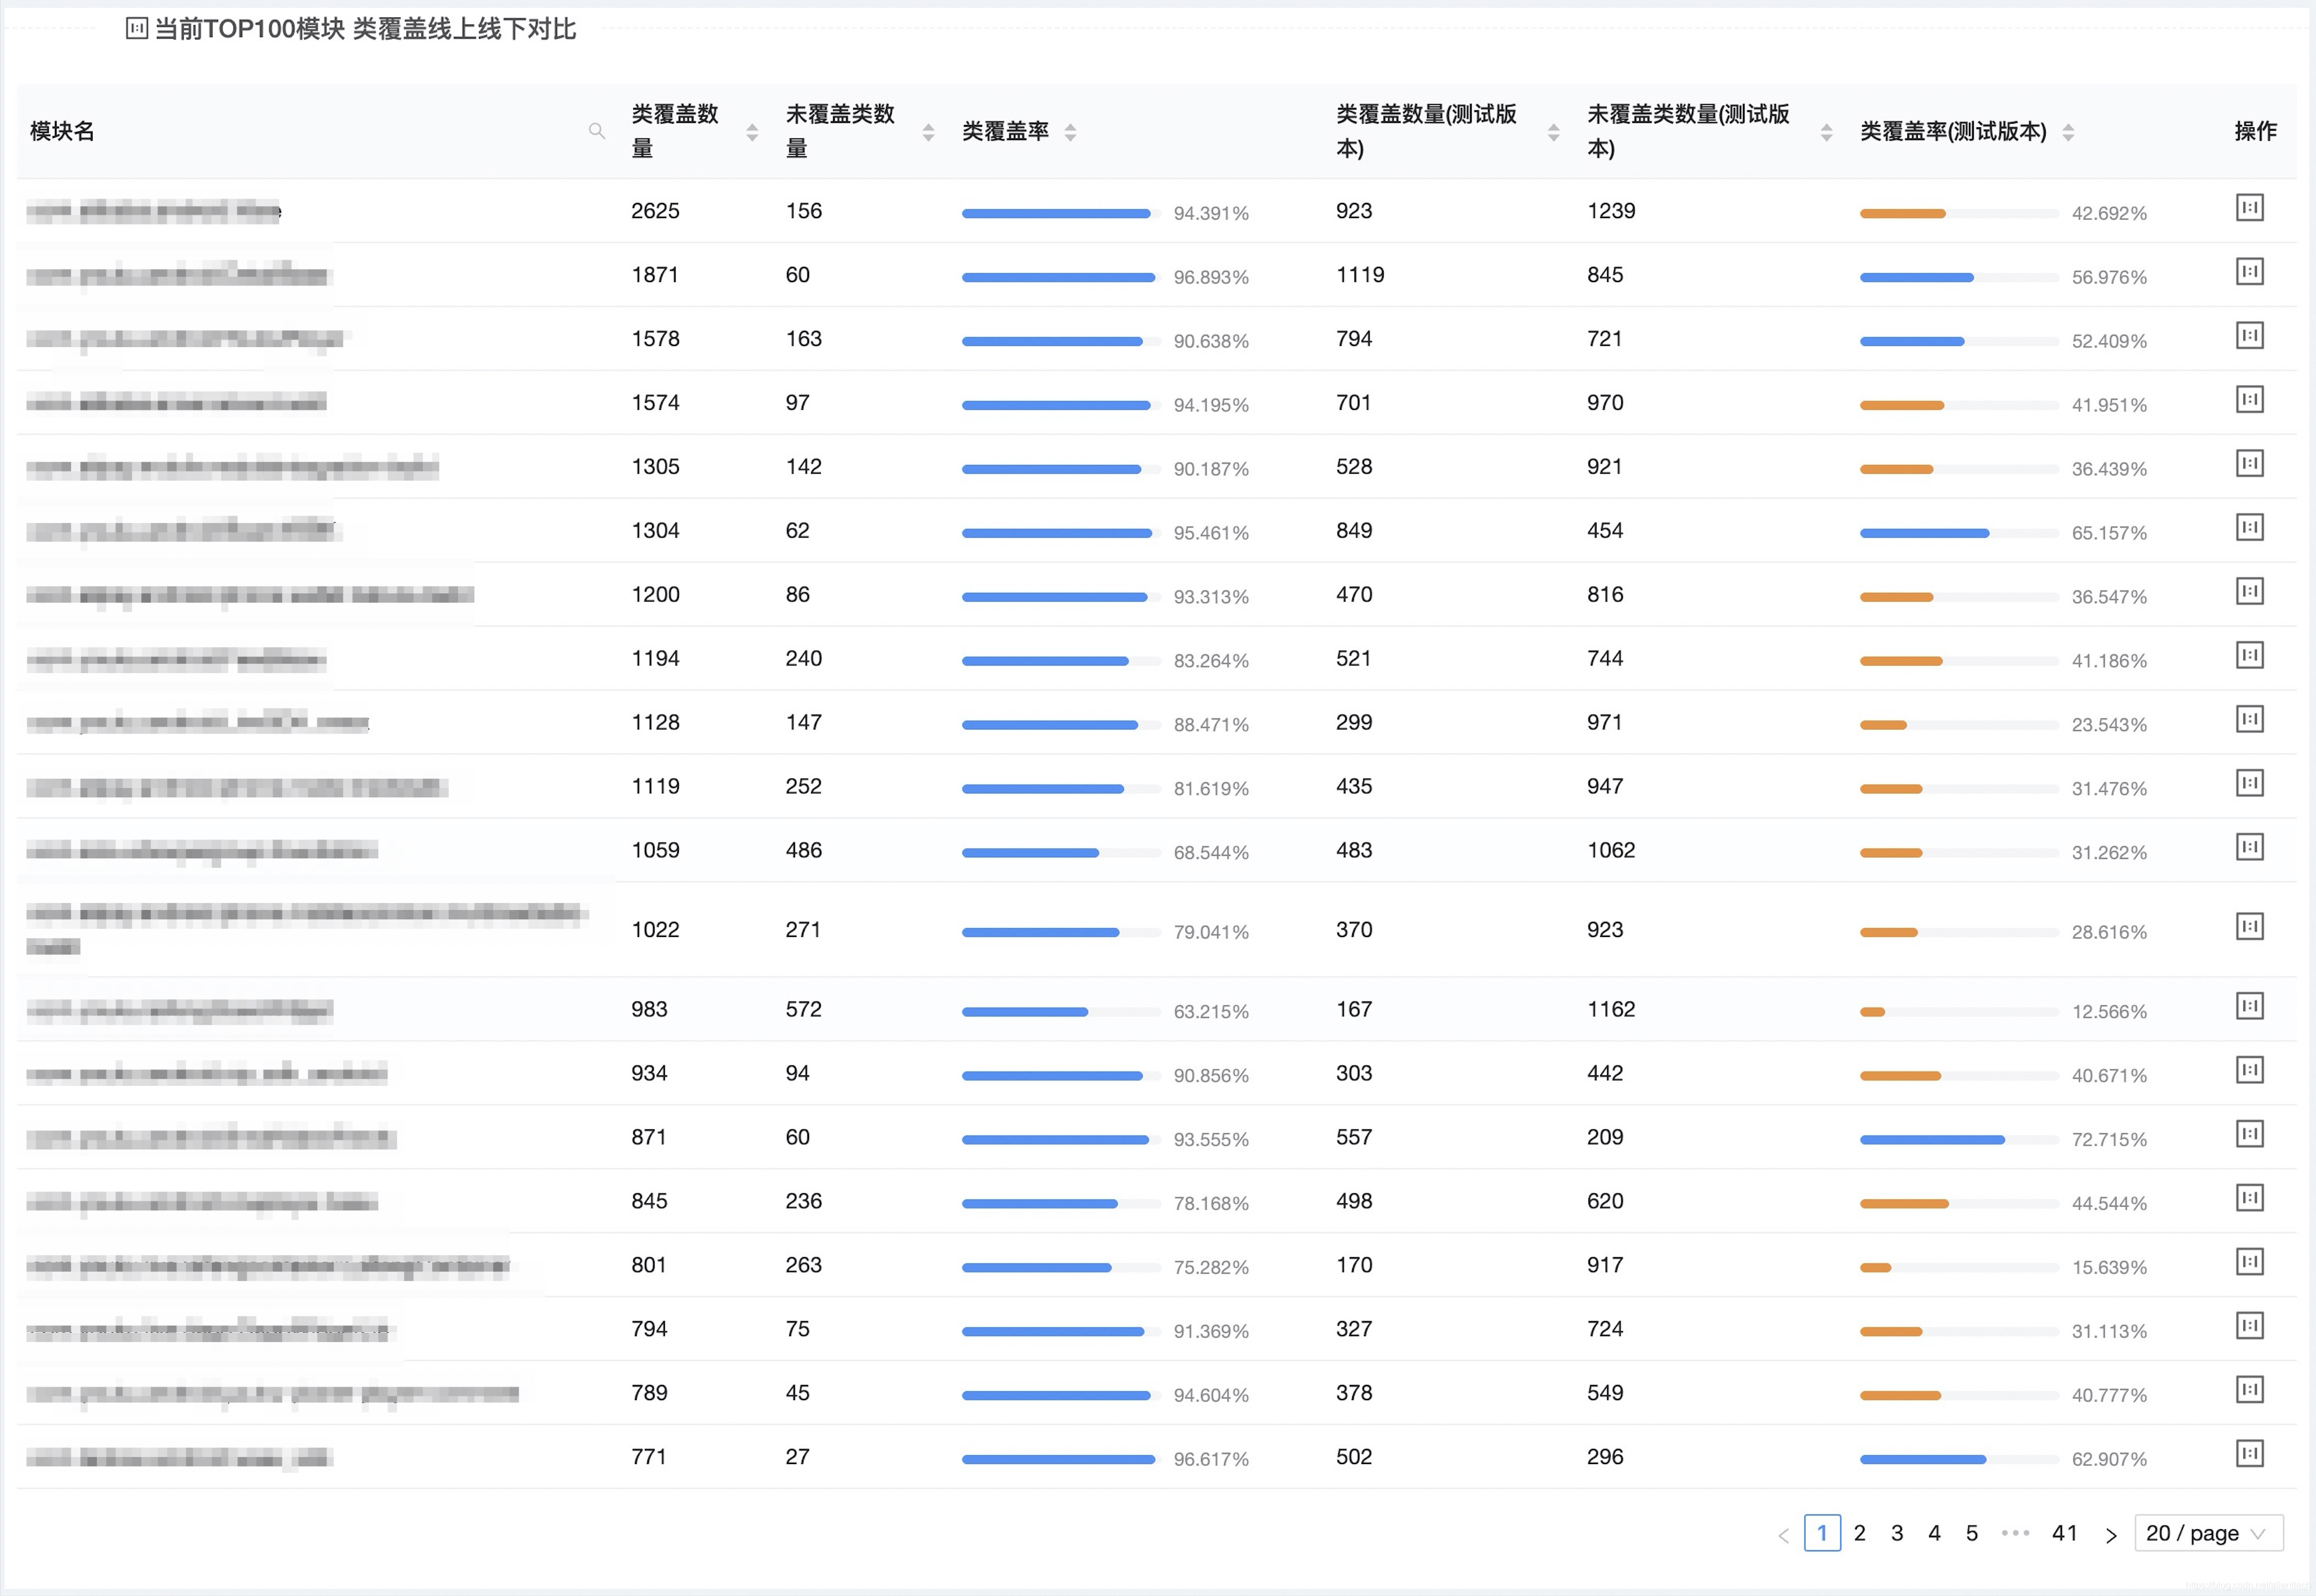
Task: Open chart icon in row with 789 covered
Action: click(2249, 1391)
